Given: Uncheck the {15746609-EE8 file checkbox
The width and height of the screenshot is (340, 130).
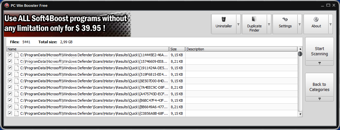Looking at the screenshot, I should coord(10,61).
